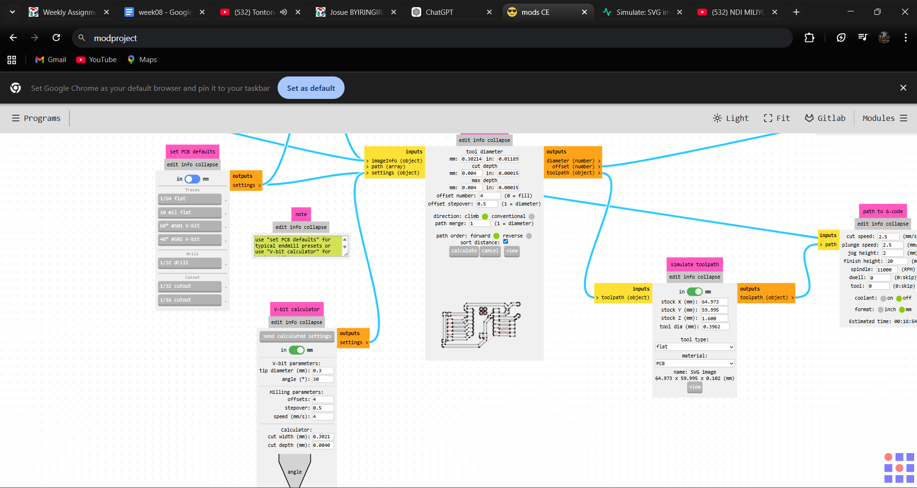The width and height of the screenshot is (917, 488).
Task: Open the Chrome three-dot menu
Action: [x=906, y=38]
